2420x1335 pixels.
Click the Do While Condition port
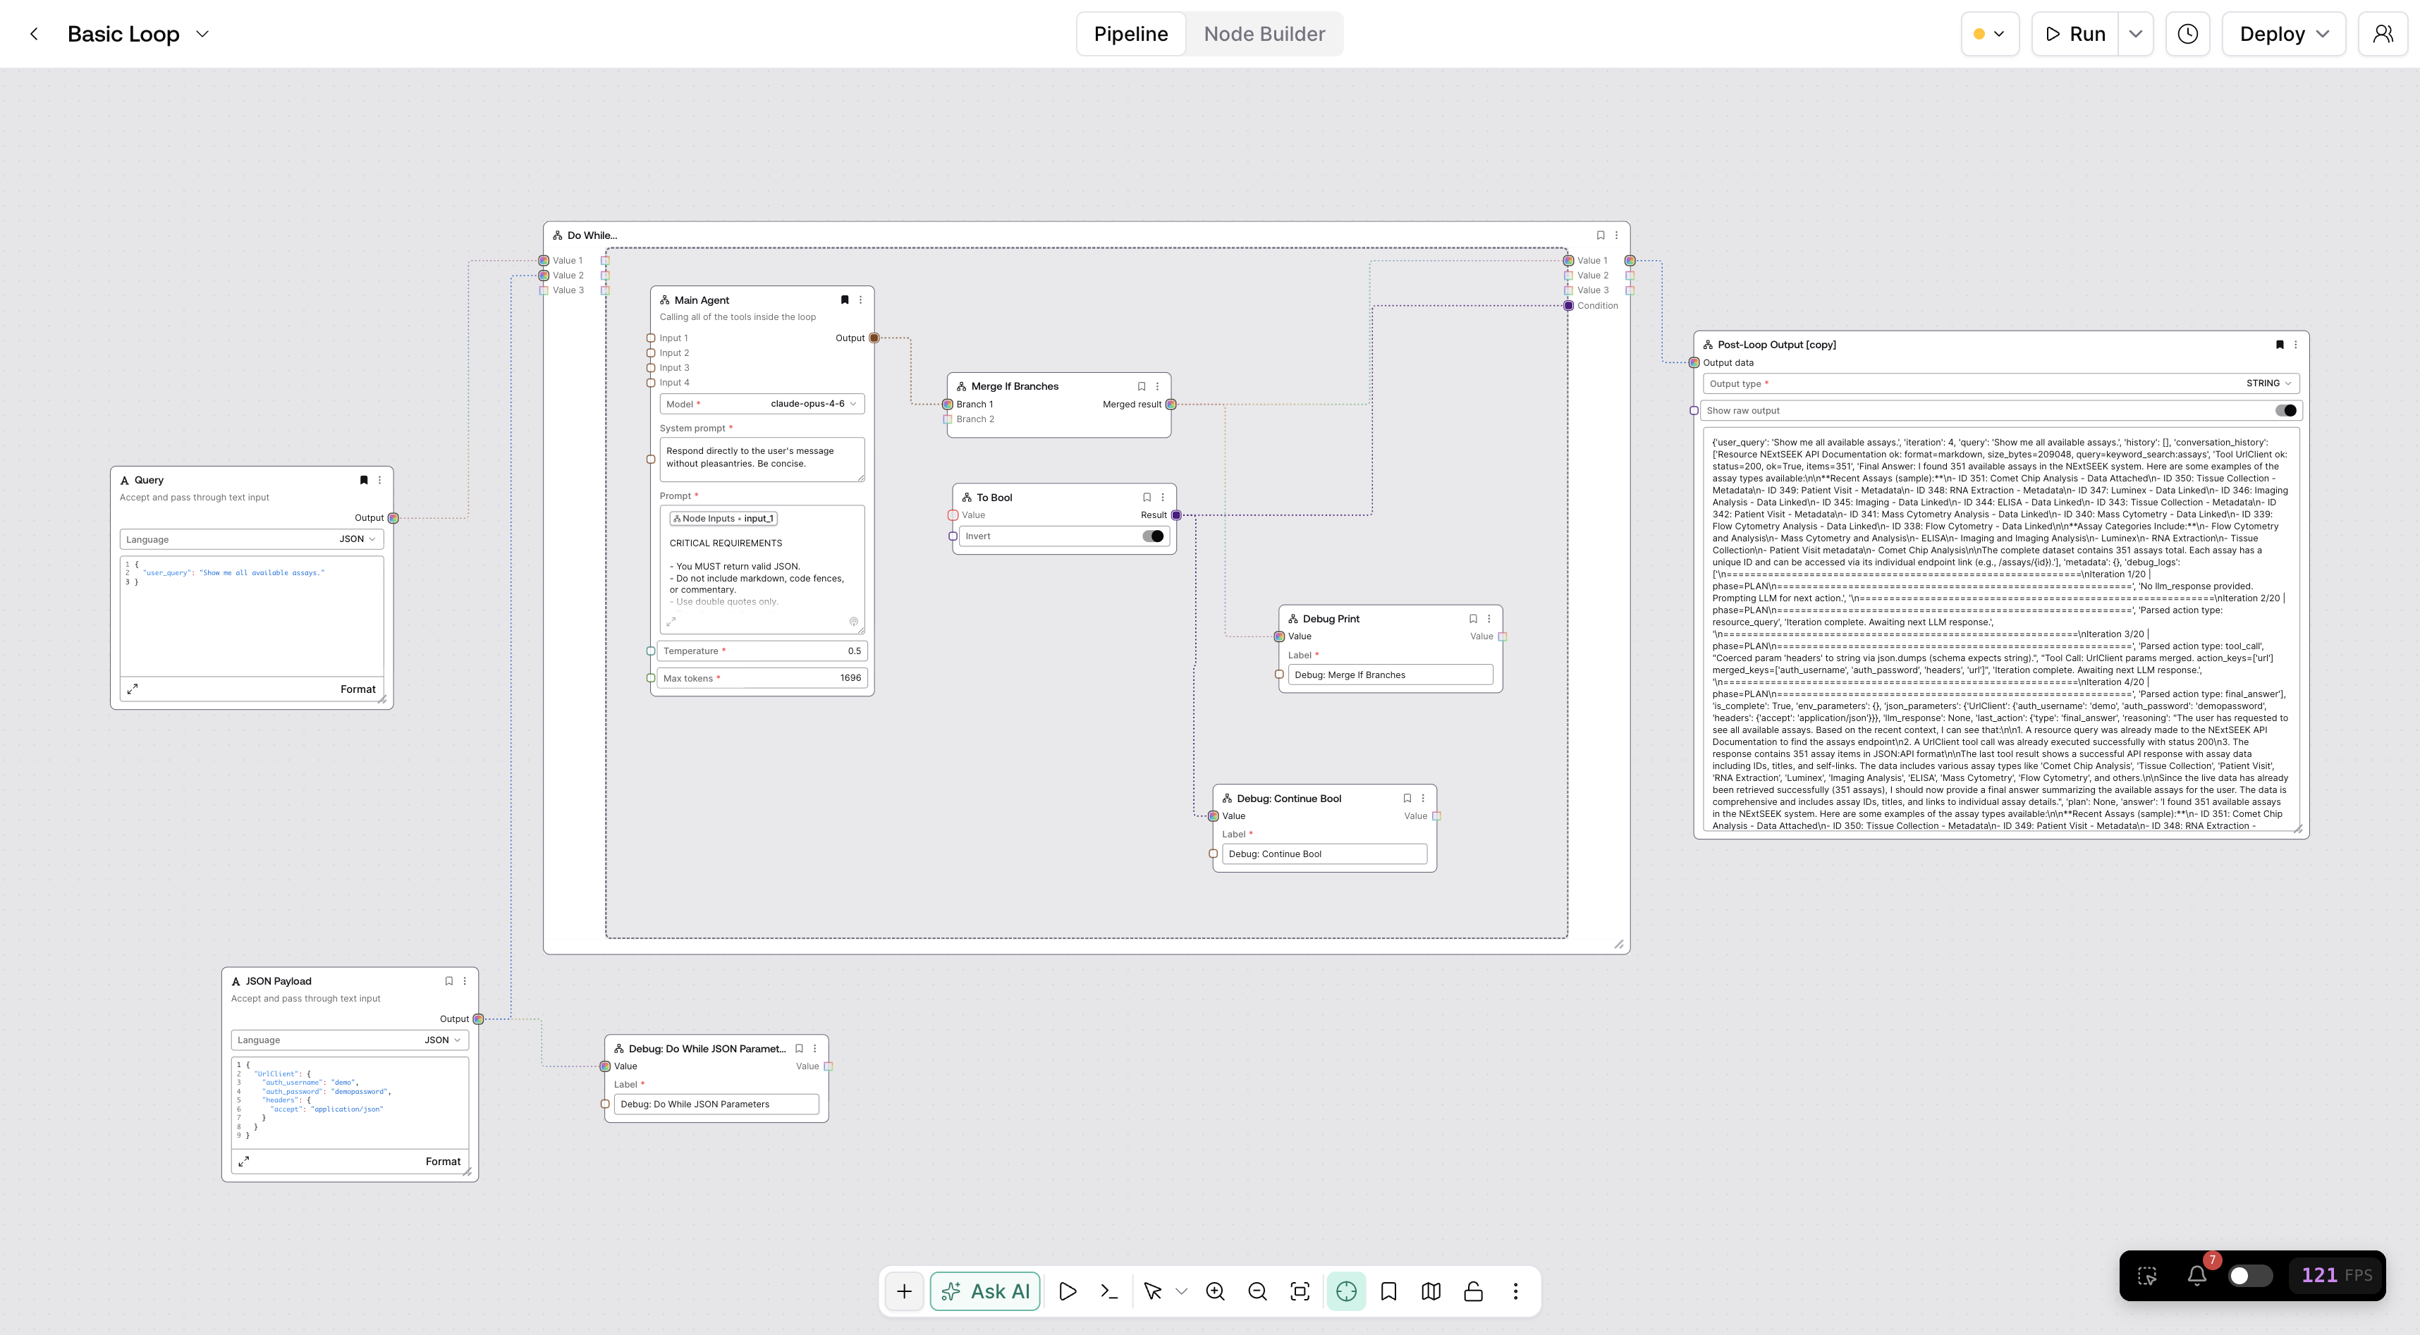click(x=1569, y=306)
